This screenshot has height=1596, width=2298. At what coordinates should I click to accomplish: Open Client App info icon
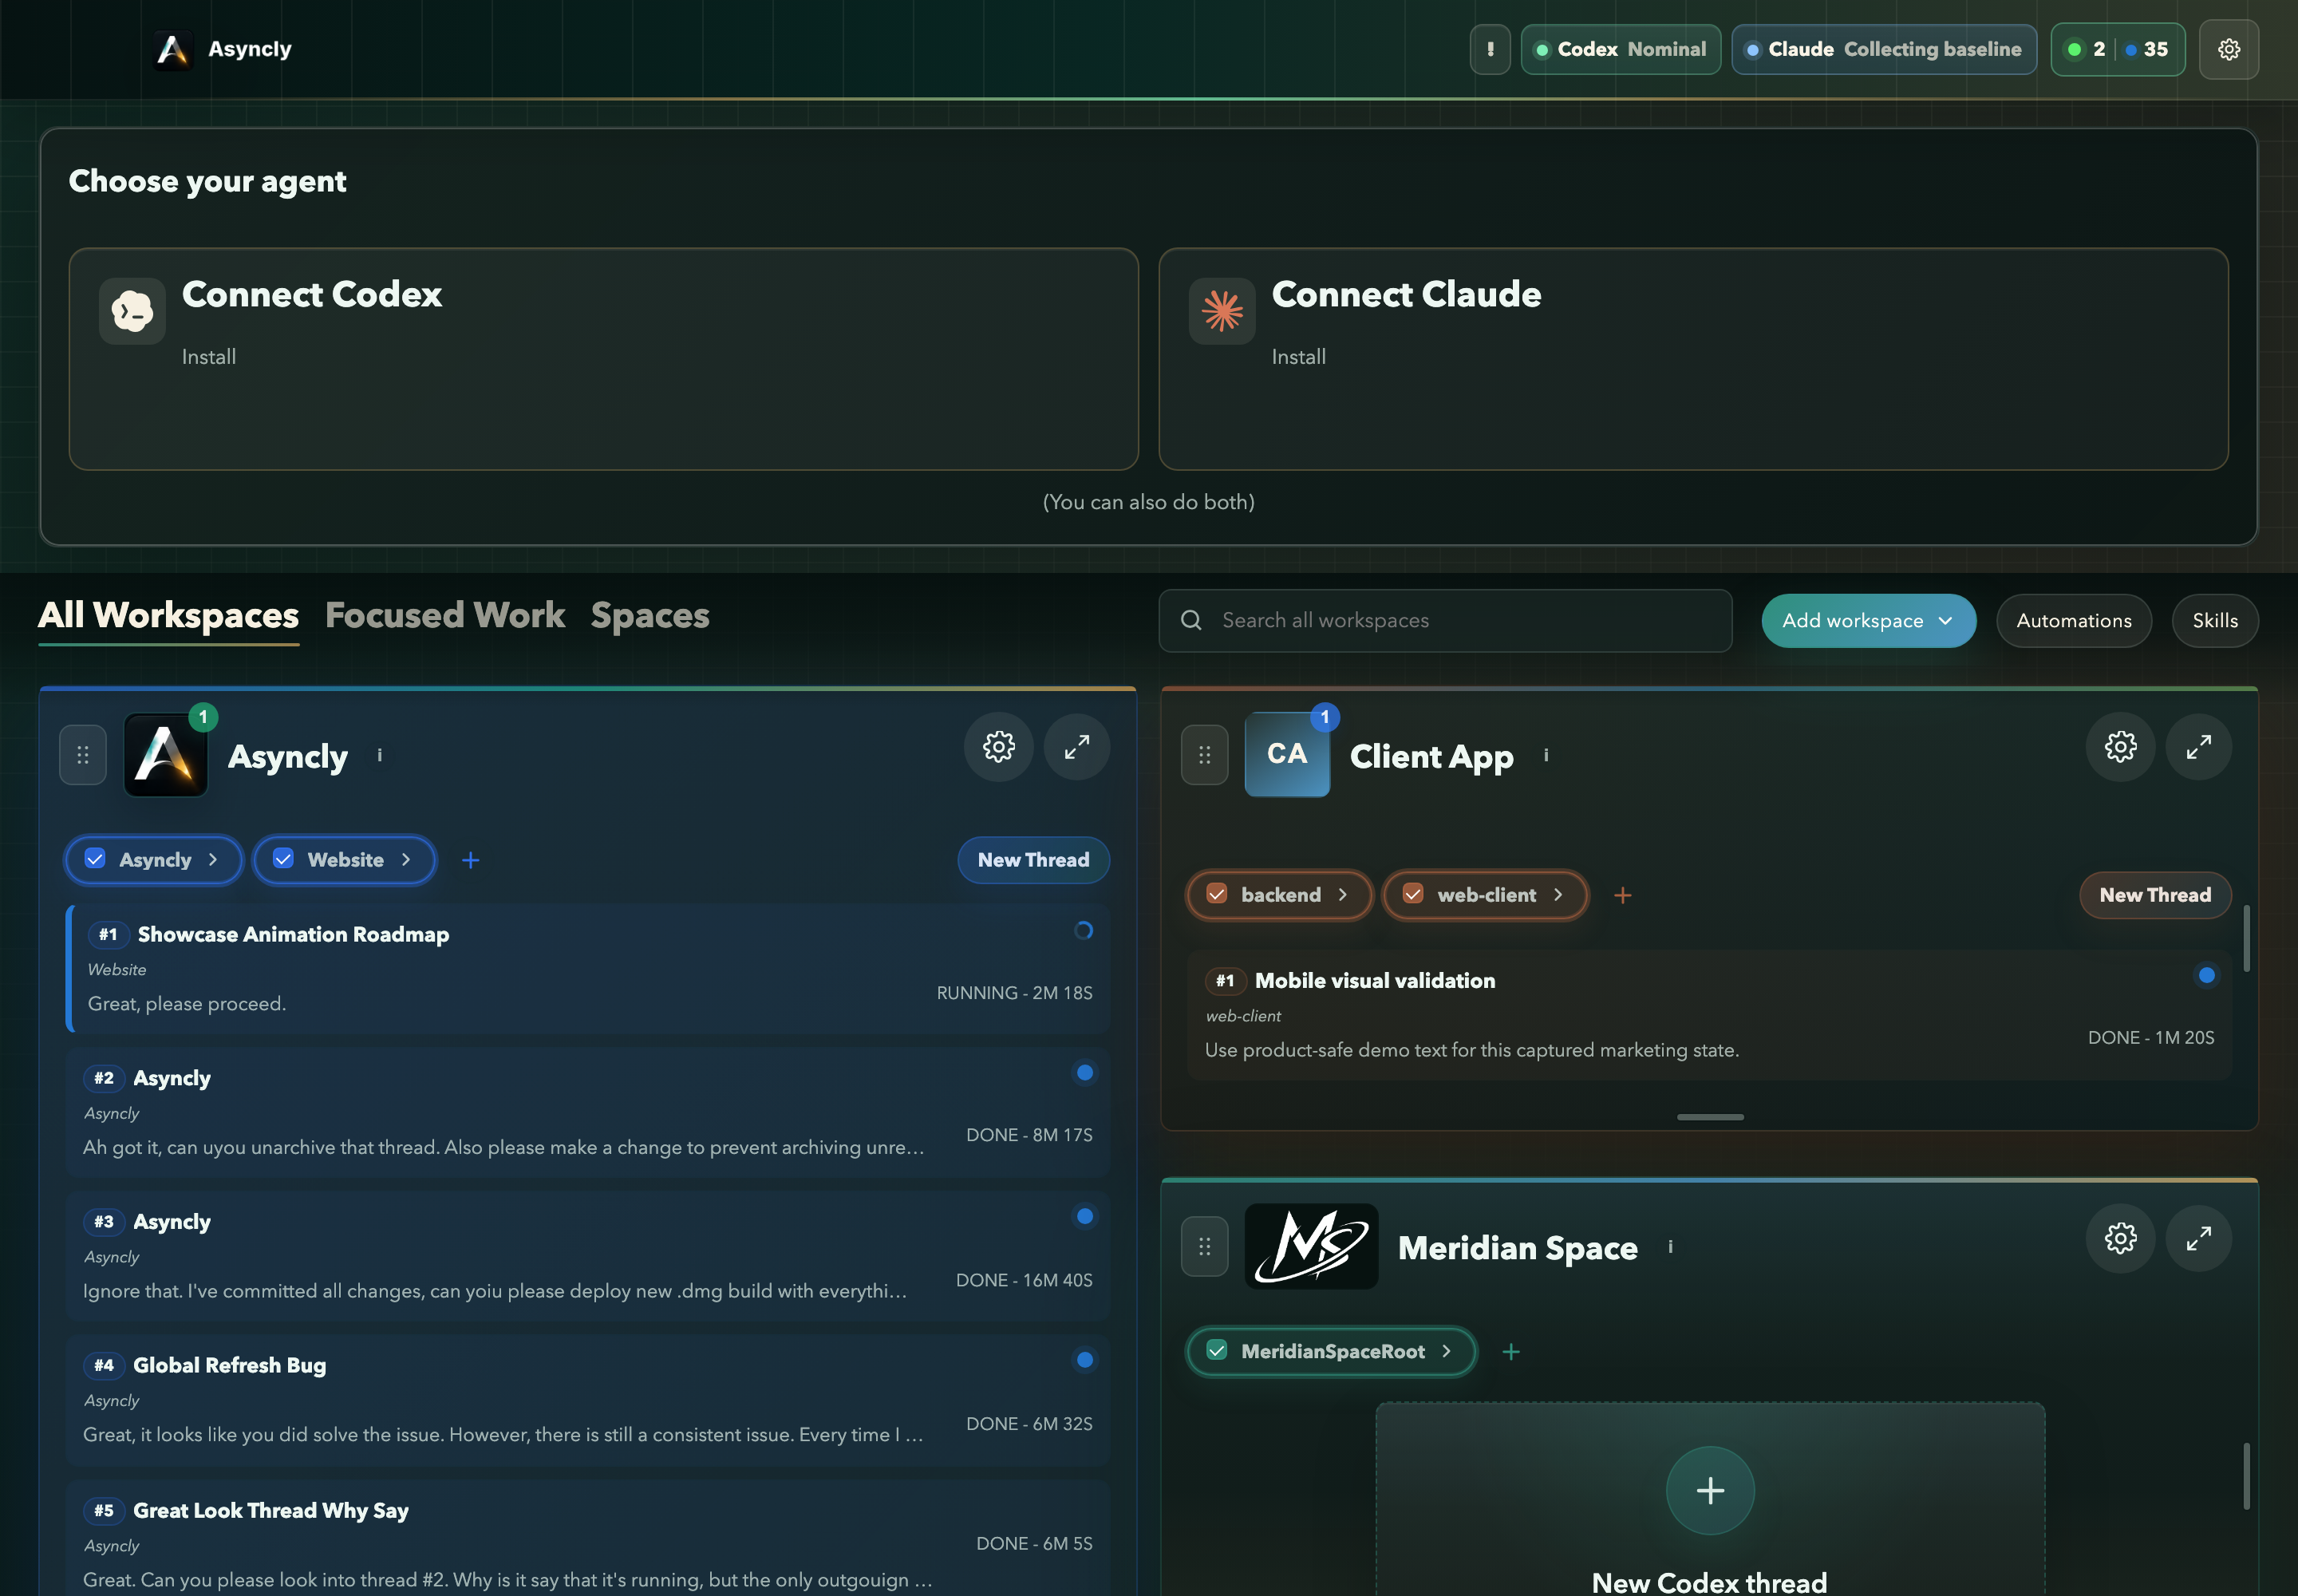click(x=1546, y=756)
